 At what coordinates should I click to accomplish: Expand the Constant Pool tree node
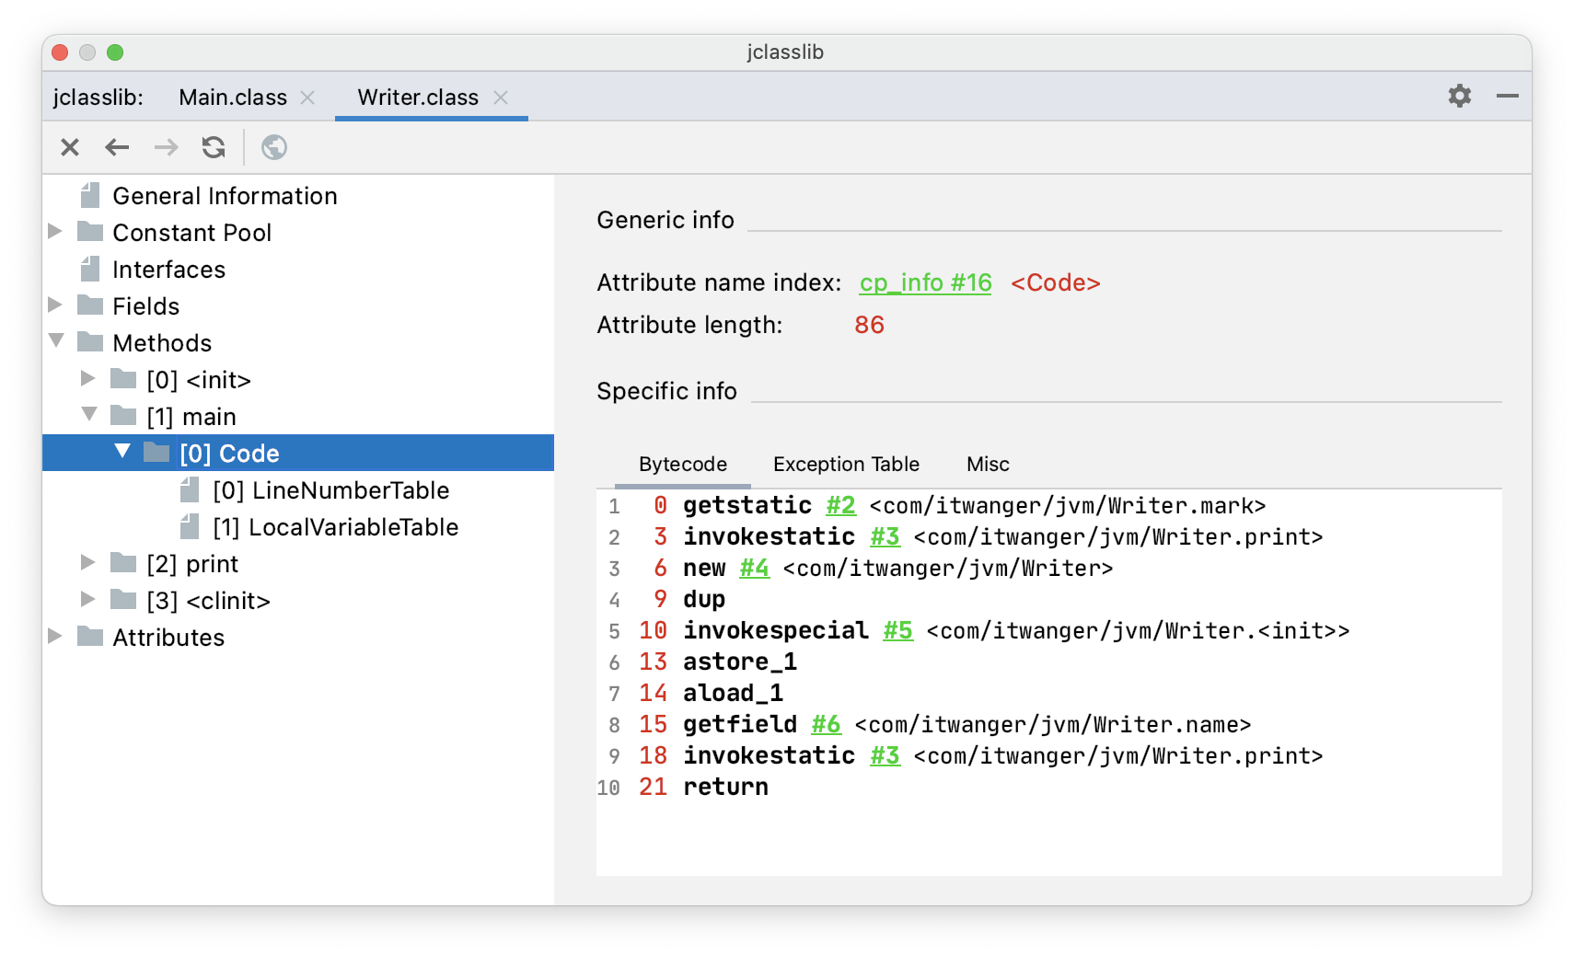55,231
